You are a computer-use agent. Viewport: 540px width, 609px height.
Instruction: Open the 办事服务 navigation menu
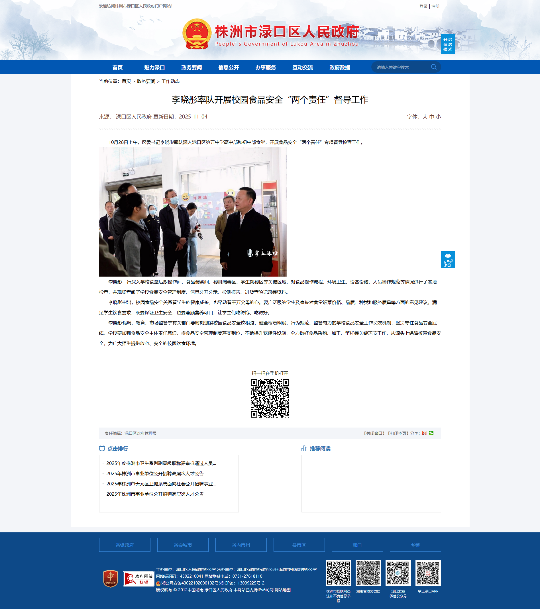point(265,67)
